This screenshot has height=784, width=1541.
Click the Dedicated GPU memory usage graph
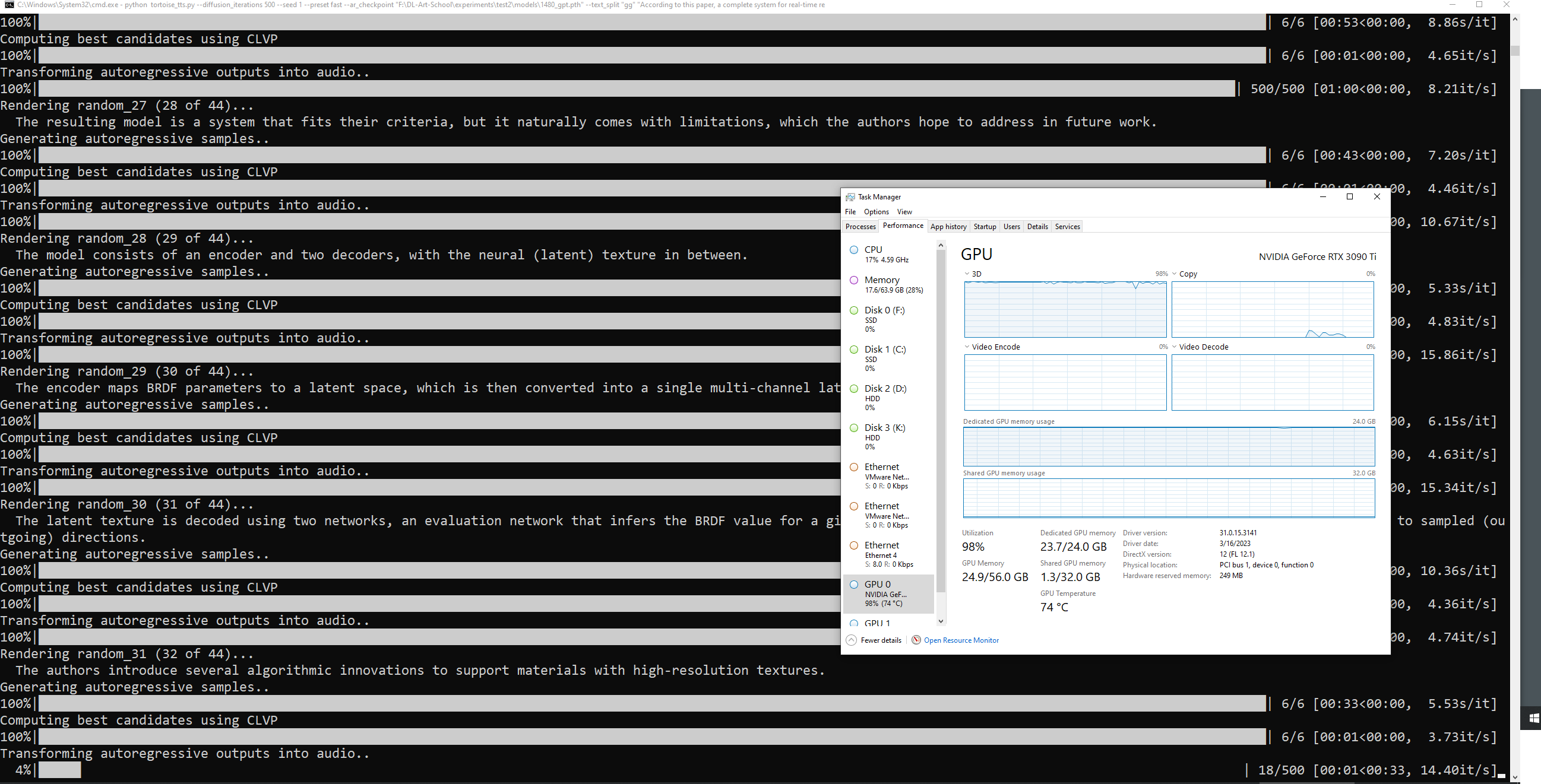pos(1168,447)
